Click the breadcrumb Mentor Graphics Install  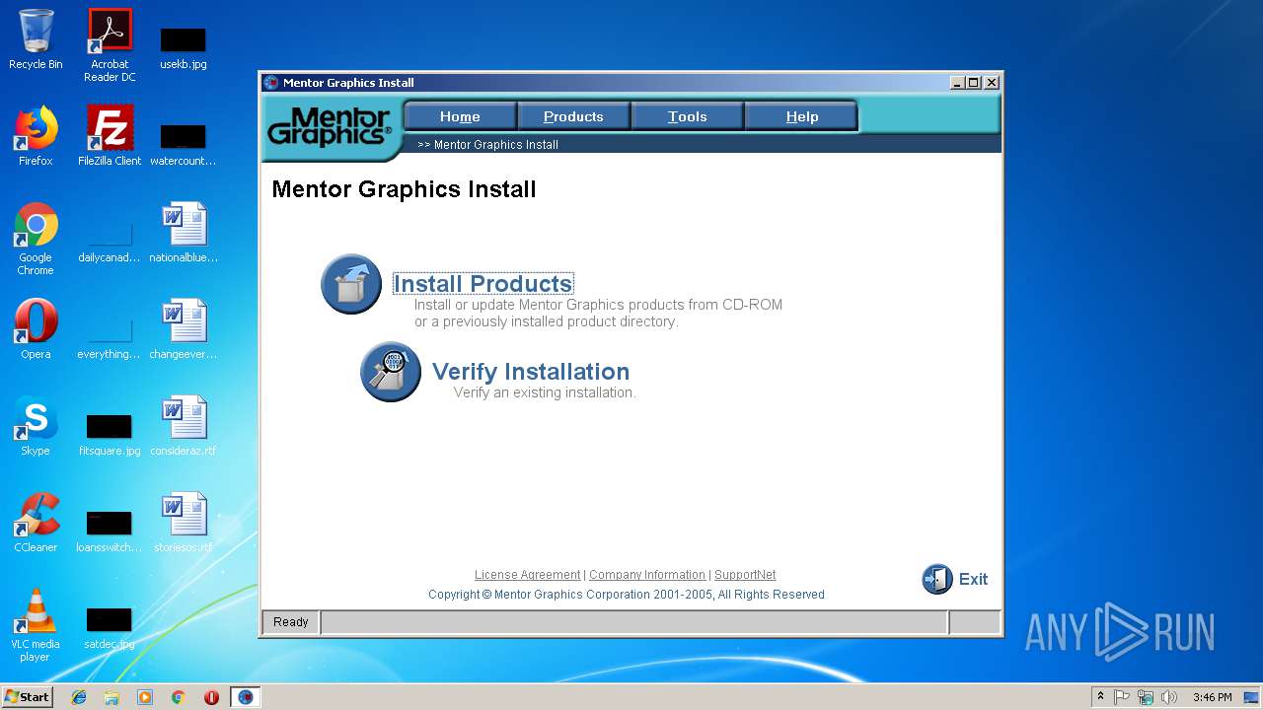(496, 145)
